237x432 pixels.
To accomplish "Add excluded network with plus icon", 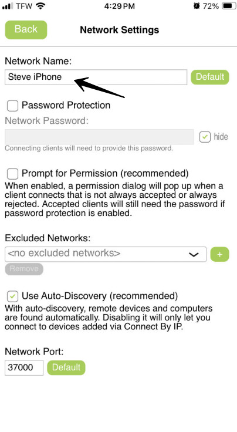I will (219, 254).
